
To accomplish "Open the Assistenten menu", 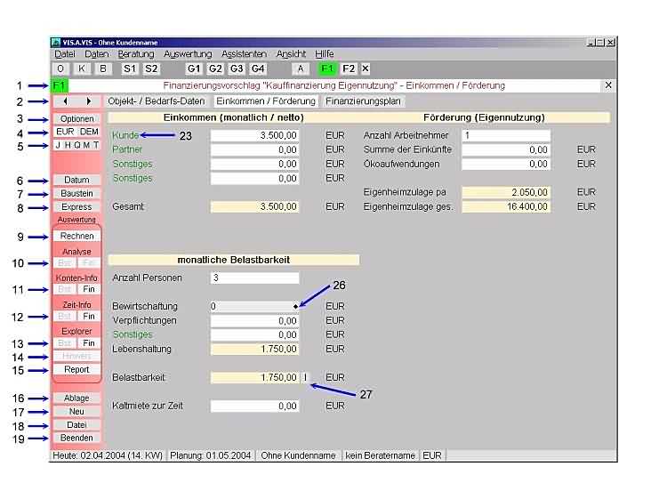I will point(244,54).
